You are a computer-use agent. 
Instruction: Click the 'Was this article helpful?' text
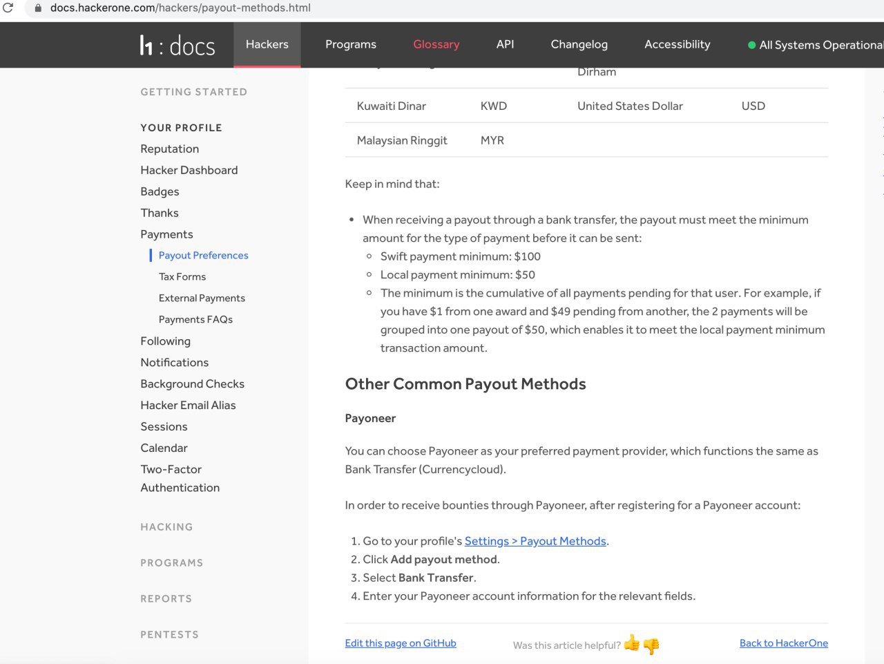pyautogui.click(x=567, y=645)
